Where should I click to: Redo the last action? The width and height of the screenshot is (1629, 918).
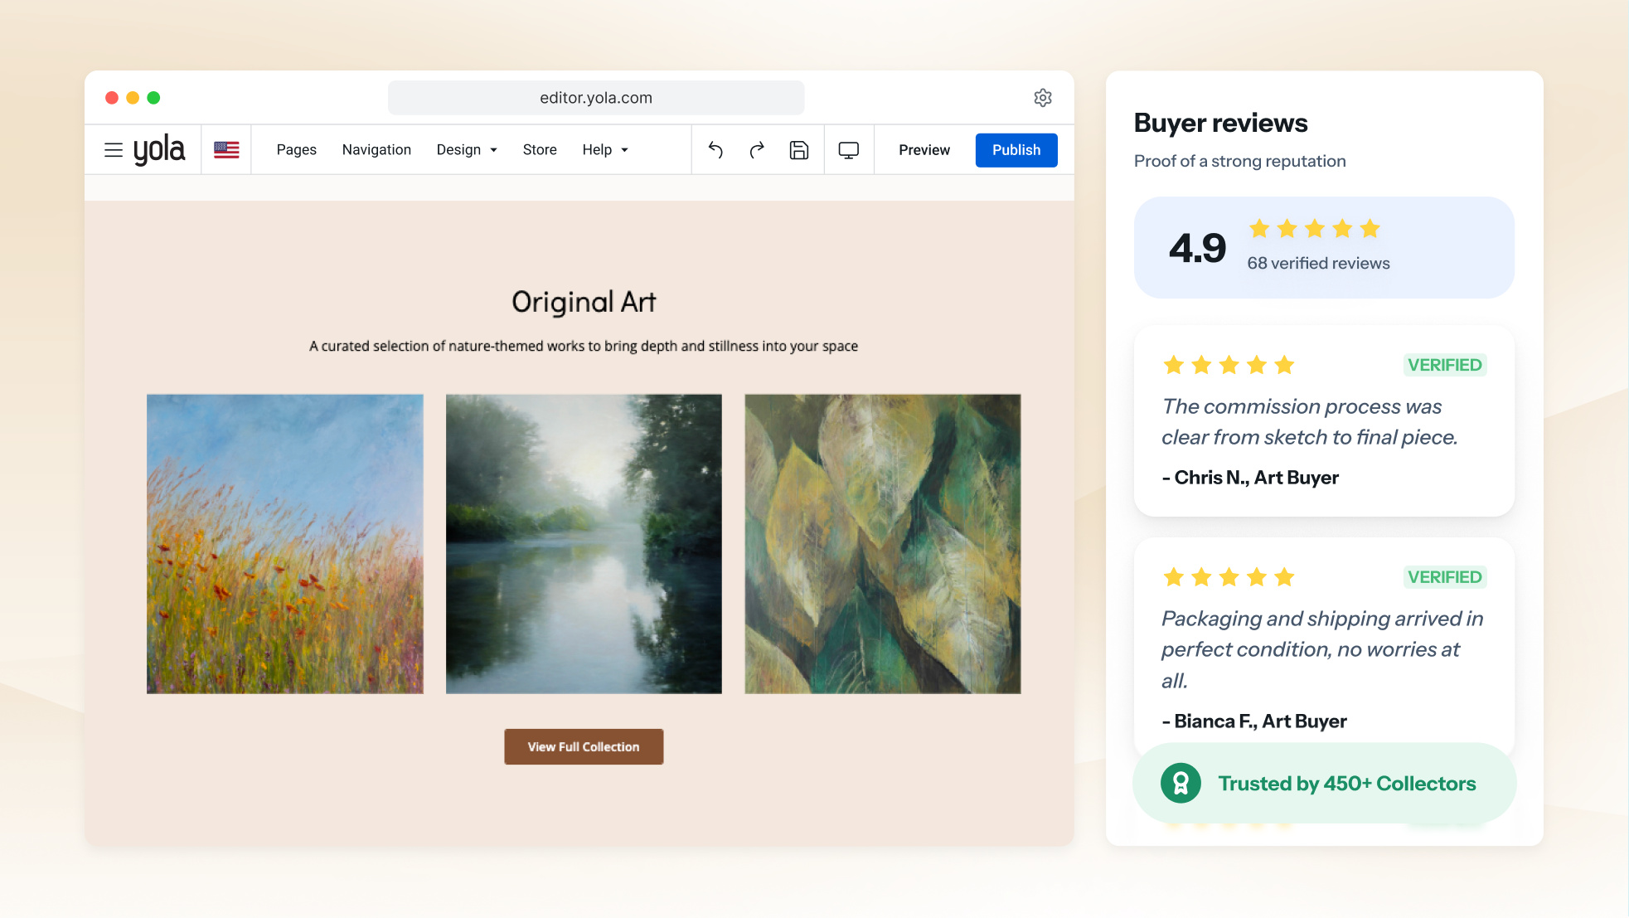[x=757, y=150]
